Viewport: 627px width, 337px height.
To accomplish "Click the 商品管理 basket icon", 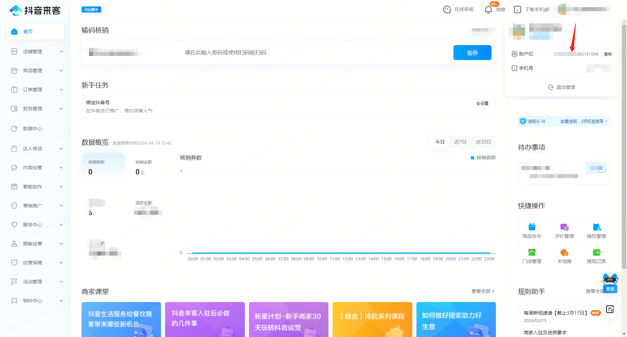I will [14, 71].
